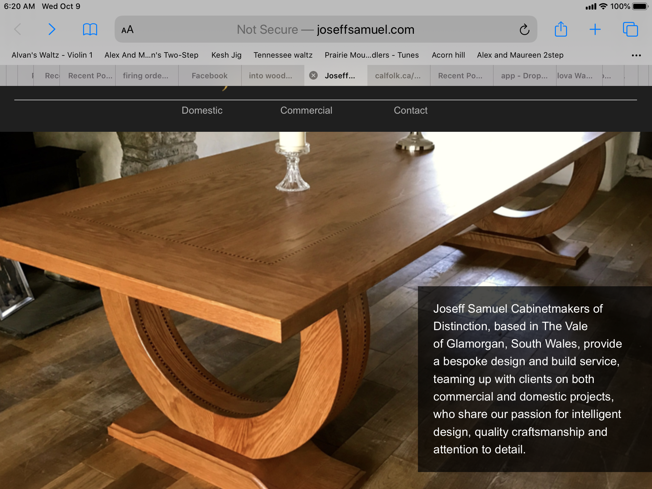652x489 pixels.
Task: Open the Domestic menu item
Action: 202,110
